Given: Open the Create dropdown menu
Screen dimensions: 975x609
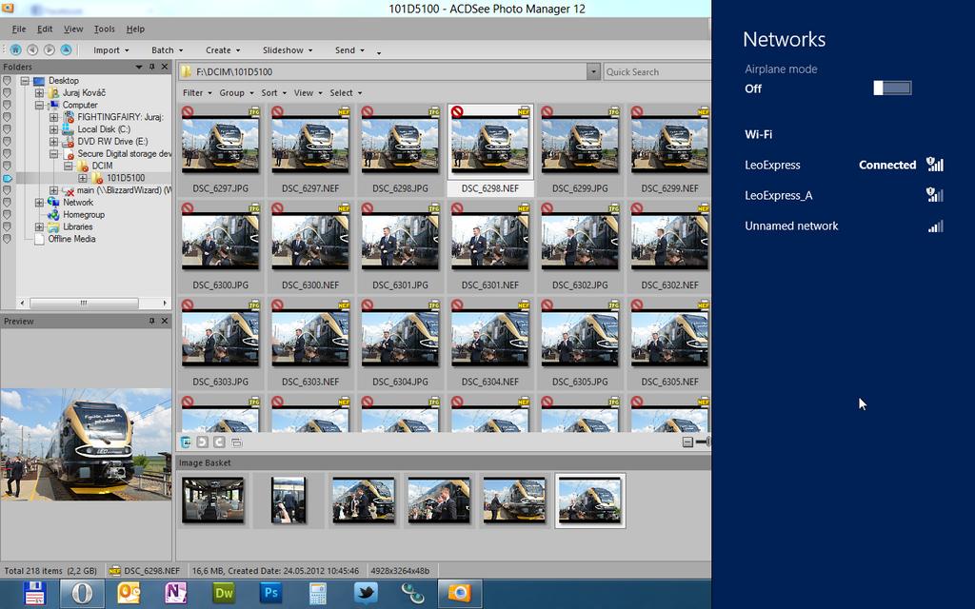Looking at the screenshot, I should pos(223,50).
